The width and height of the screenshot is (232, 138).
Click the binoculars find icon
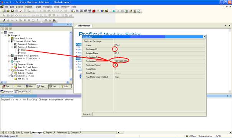[x=46, y=20]
